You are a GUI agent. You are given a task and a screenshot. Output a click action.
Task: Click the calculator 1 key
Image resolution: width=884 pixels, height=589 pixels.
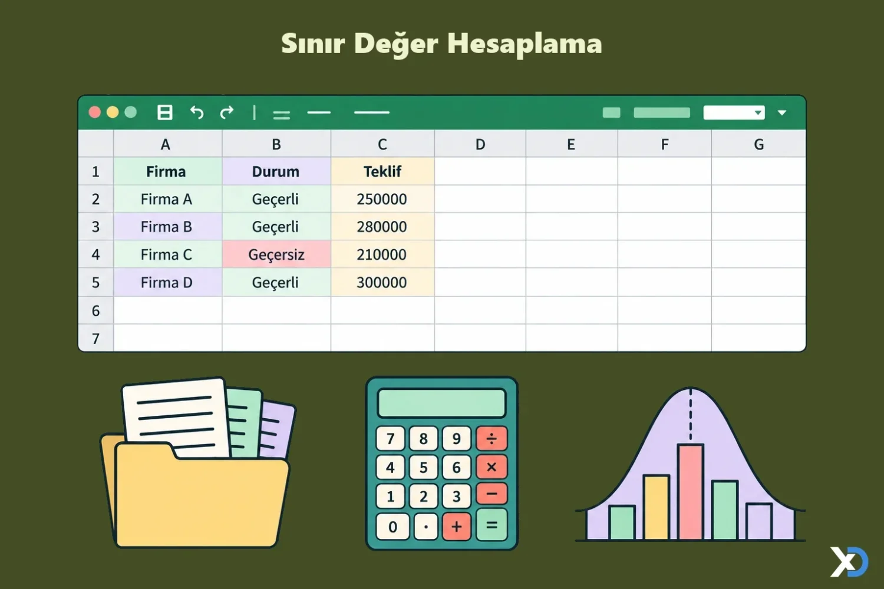tap(390, 497)
